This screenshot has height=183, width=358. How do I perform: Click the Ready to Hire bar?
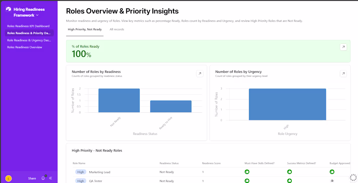click(x=171, y=106)
